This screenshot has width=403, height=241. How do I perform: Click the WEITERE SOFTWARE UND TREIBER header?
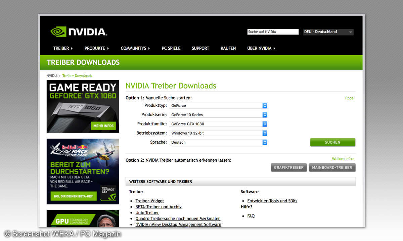[241, 181]
